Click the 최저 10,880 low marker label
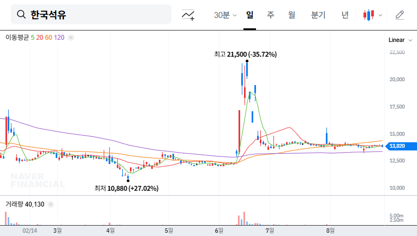Viewport: 417px width, 236px height. pyautogui.click(x=126, y=189)
